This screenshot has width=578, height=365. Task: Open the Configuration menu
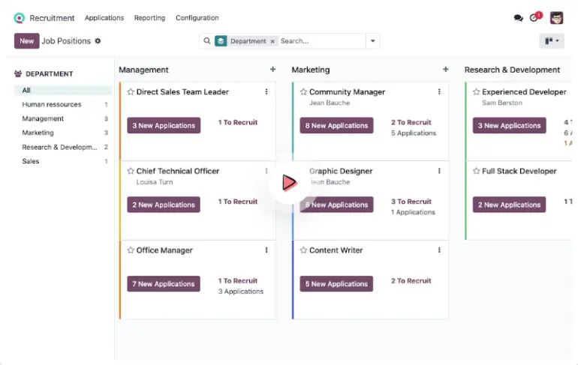(197, 18)
